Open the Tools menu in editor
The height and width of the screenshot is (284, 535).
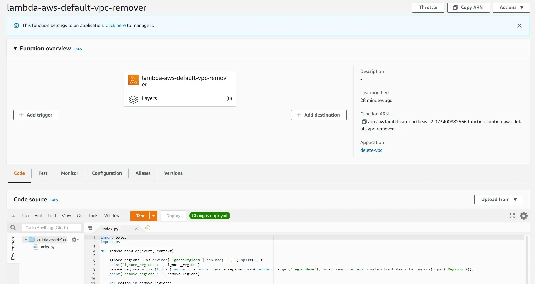point(93,216)
